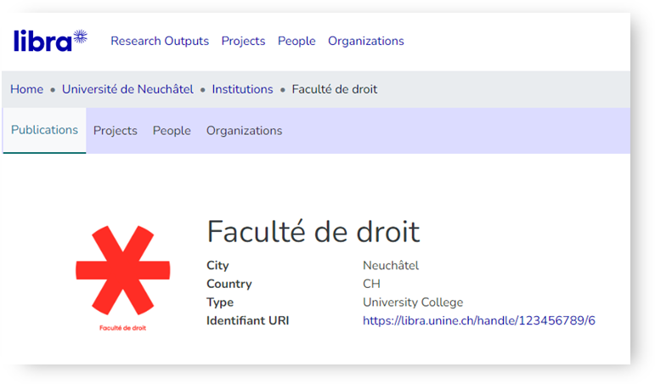The height and width of the screenshot is (384, 655).
Task: Click the Type label
Action: pos(220,302)
